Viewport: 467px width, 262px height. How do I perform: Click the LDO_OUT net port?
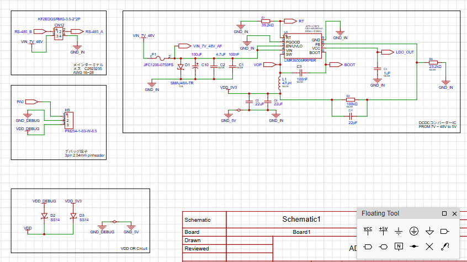pos(402,52)
